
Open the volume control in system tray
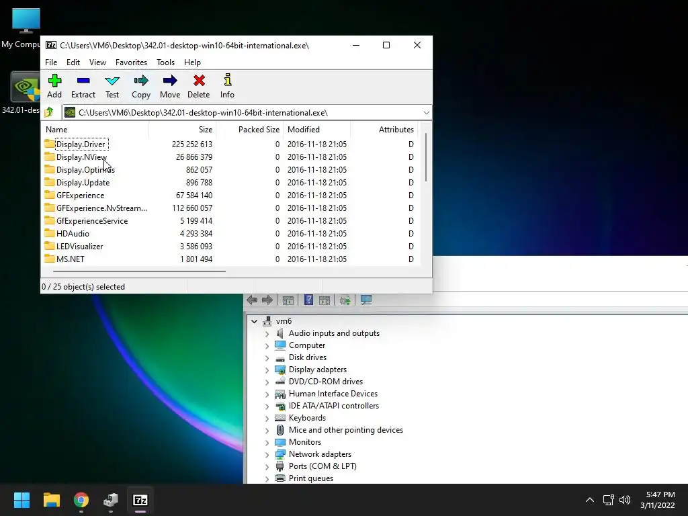pyautogui.click(x=625, y=500)
